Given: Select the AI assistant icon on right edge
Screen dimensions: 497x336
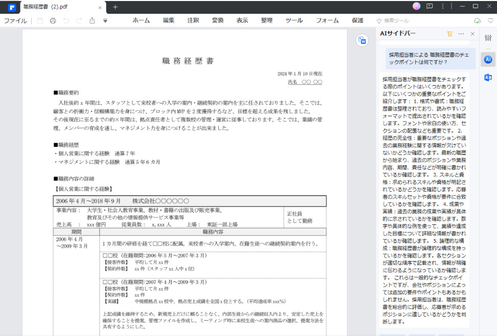Looking at the screenshot, I should (488, 60).
